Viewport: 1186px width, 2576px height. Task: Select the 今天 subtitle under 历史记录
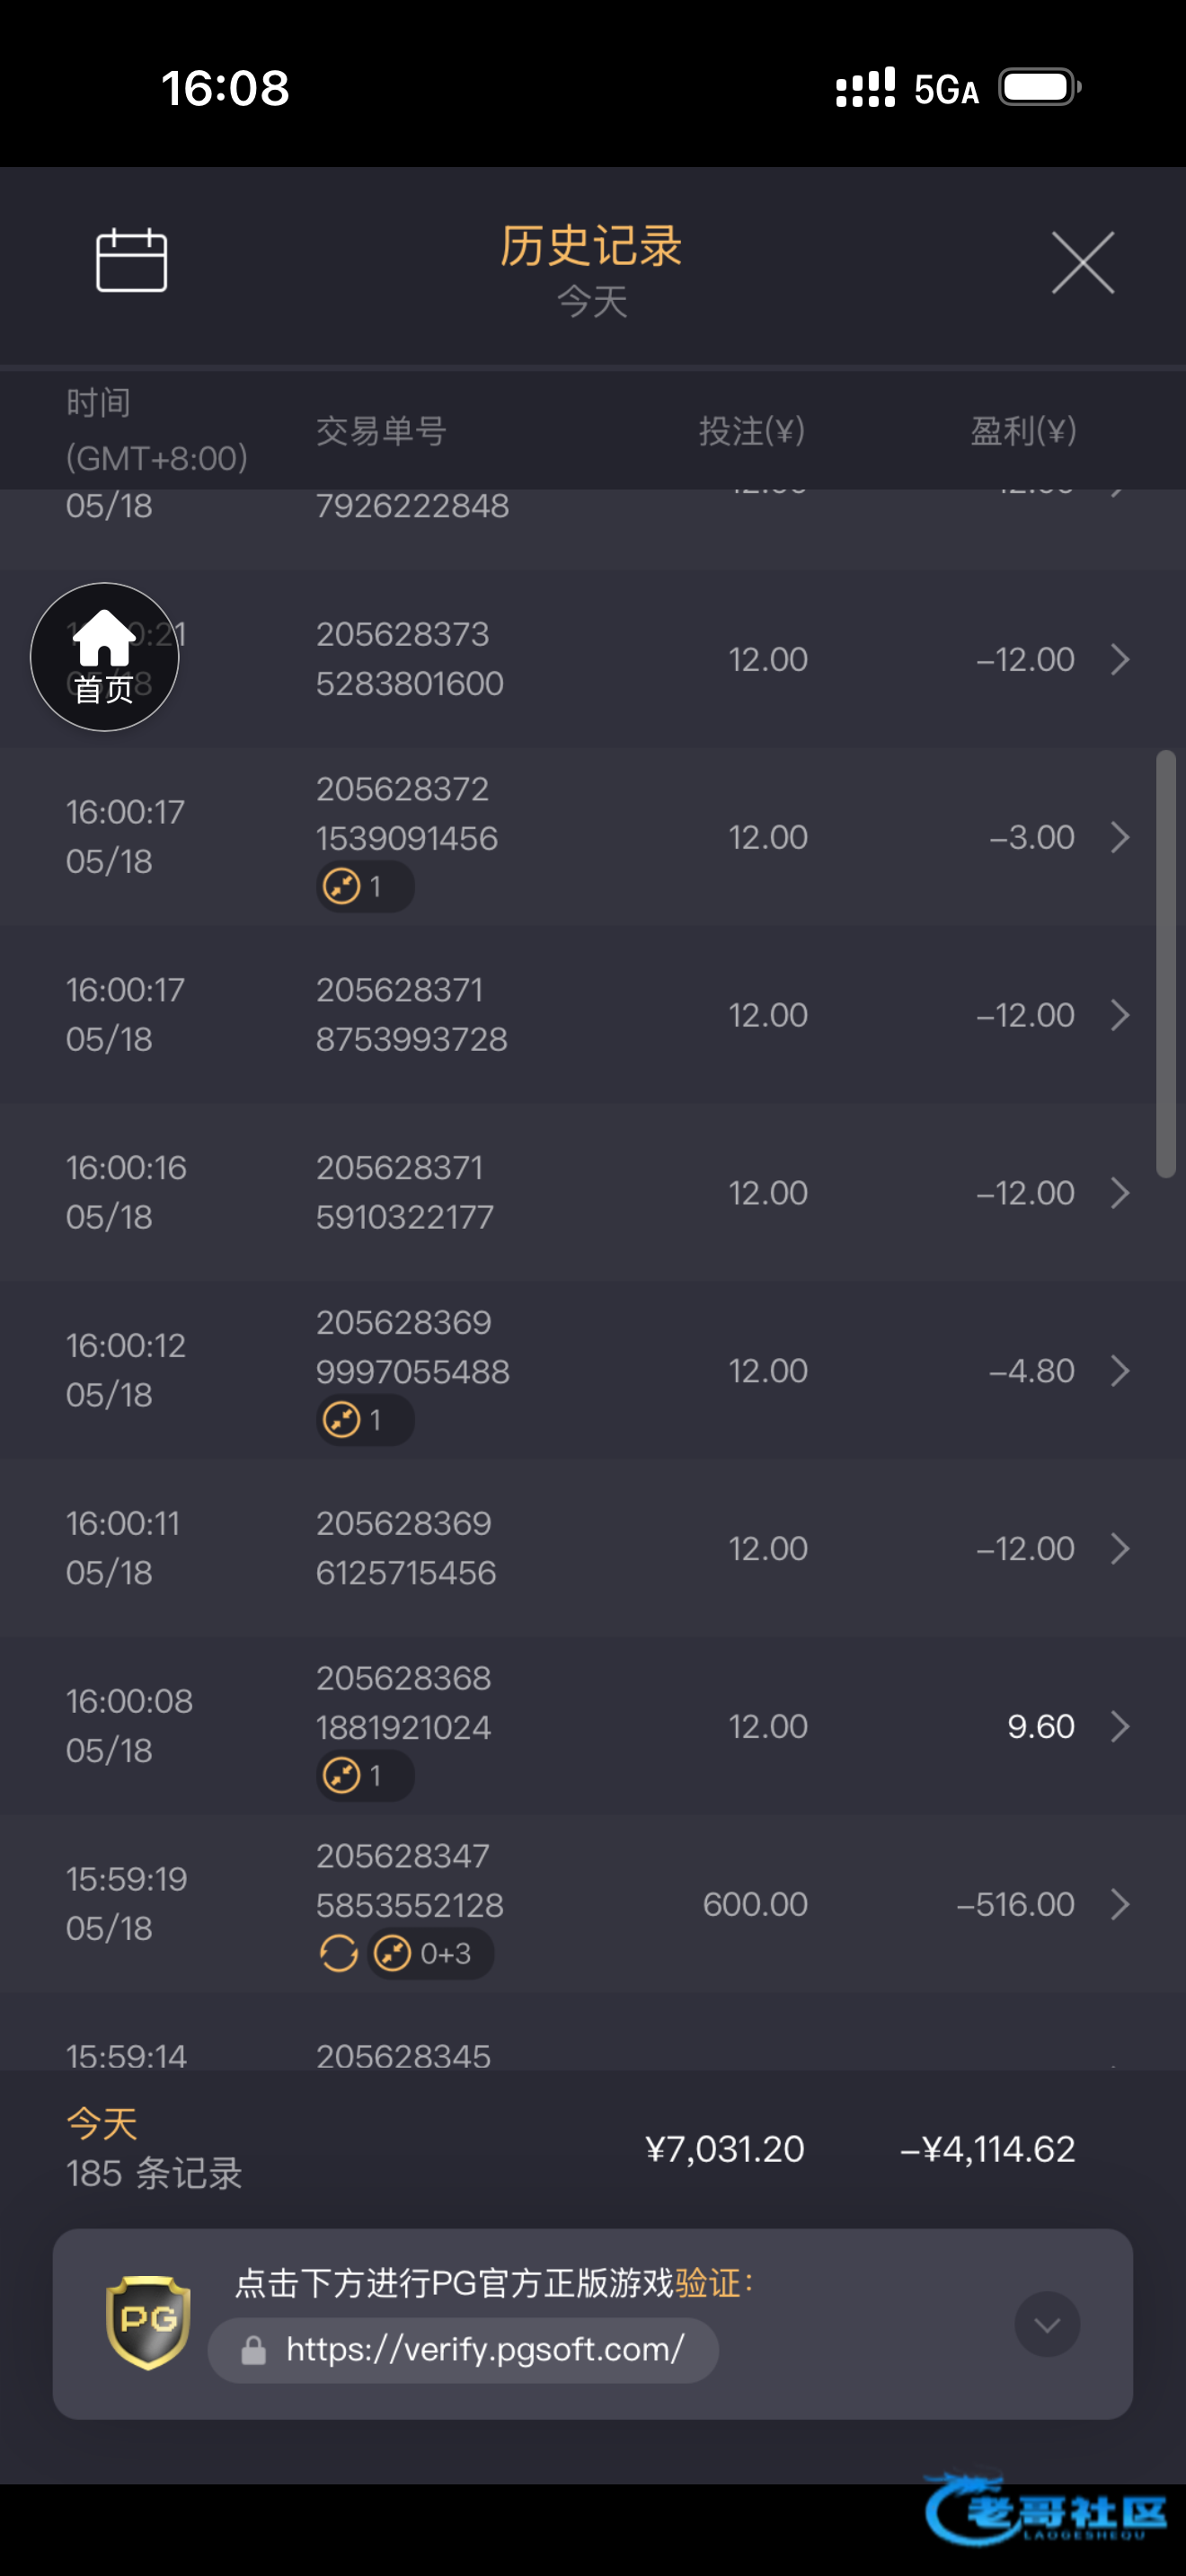pos(592,301)
